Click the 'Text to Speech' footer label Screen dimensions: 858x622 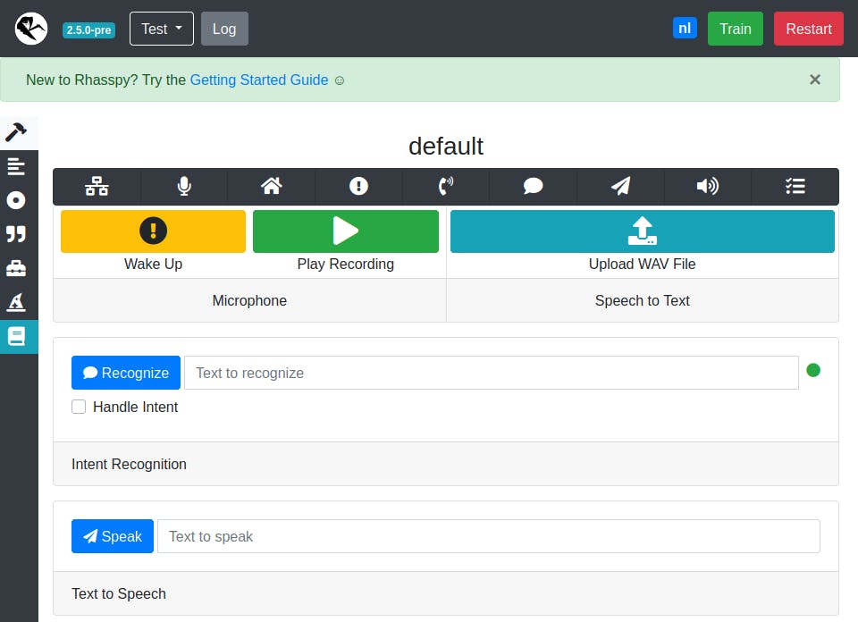pos(119,593)
